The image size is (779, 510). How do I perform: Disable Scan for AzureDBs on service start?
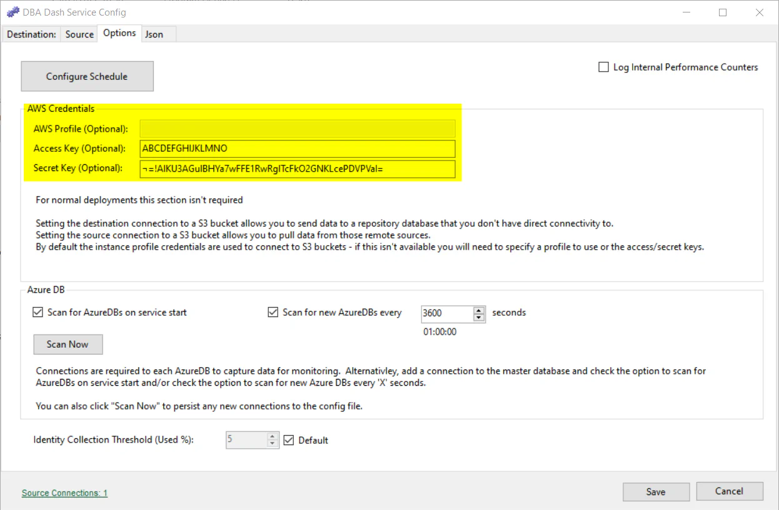[x=38, y=312]
